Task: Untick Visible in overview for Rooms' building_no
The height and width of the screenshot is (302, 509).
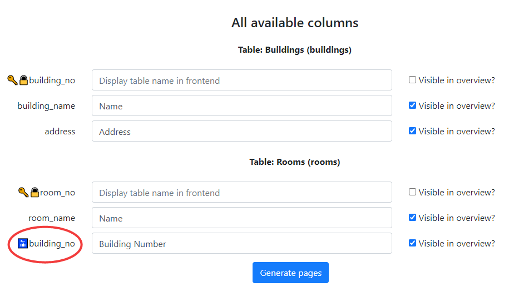Action: point(412,243)
